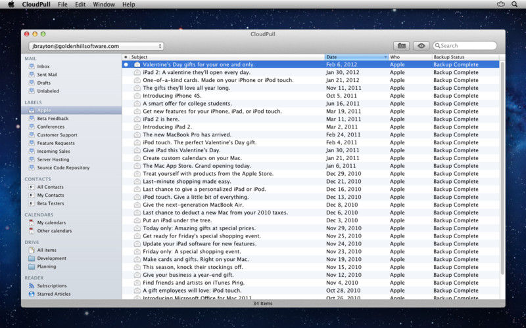
Task: Click the unread dot column header
Action: (x=126, y=57)
